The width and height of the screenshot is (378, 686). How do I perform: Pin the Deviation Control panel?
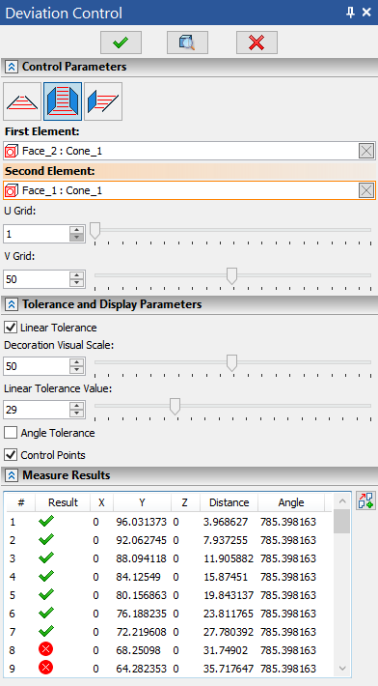pyautogui.click(x=350, y=13)
